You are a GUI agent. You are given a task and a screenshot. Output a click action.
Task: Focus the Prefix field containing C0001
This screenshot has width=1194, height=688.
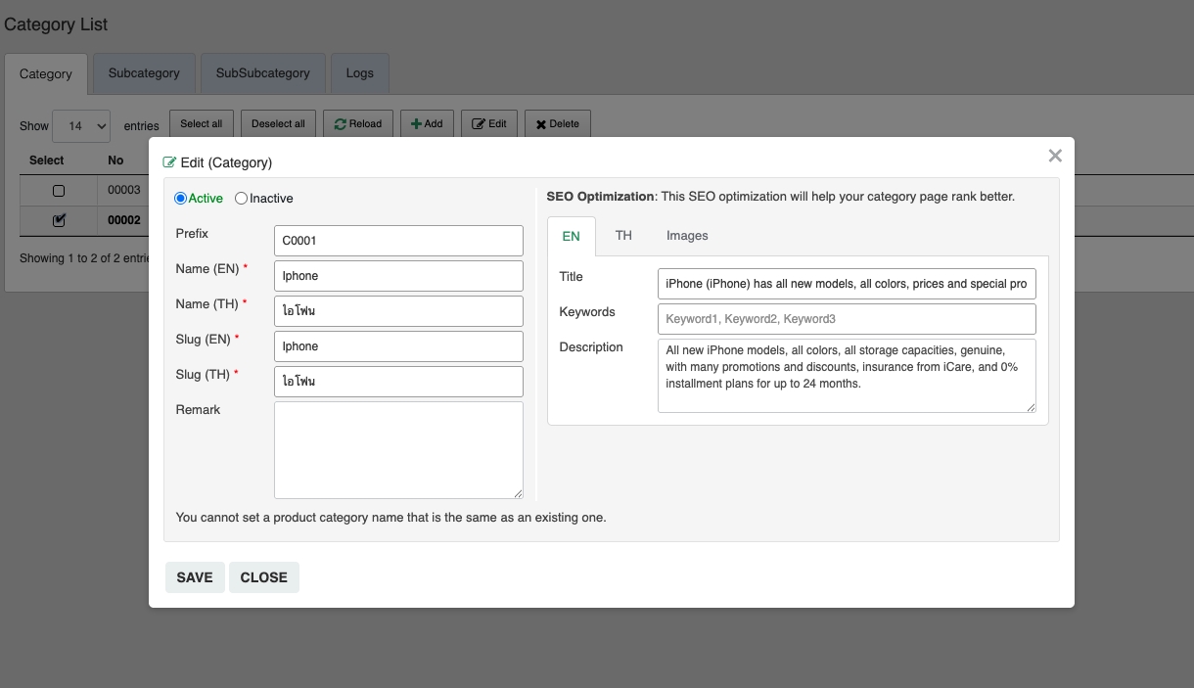click(x=398, y=241)
